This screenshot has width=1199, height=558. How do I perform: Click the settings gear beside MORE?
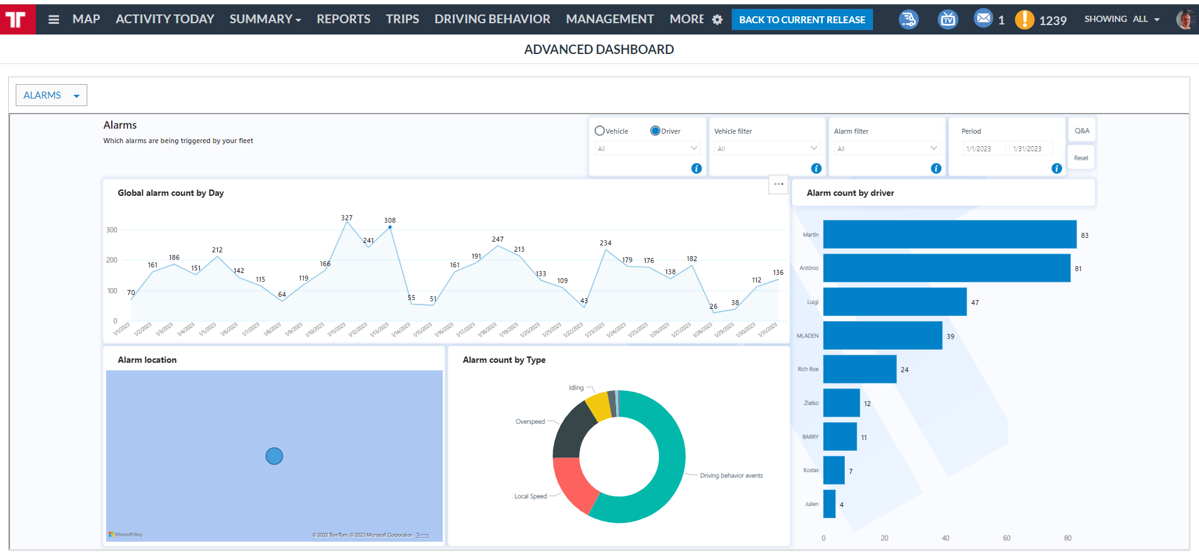717,19
